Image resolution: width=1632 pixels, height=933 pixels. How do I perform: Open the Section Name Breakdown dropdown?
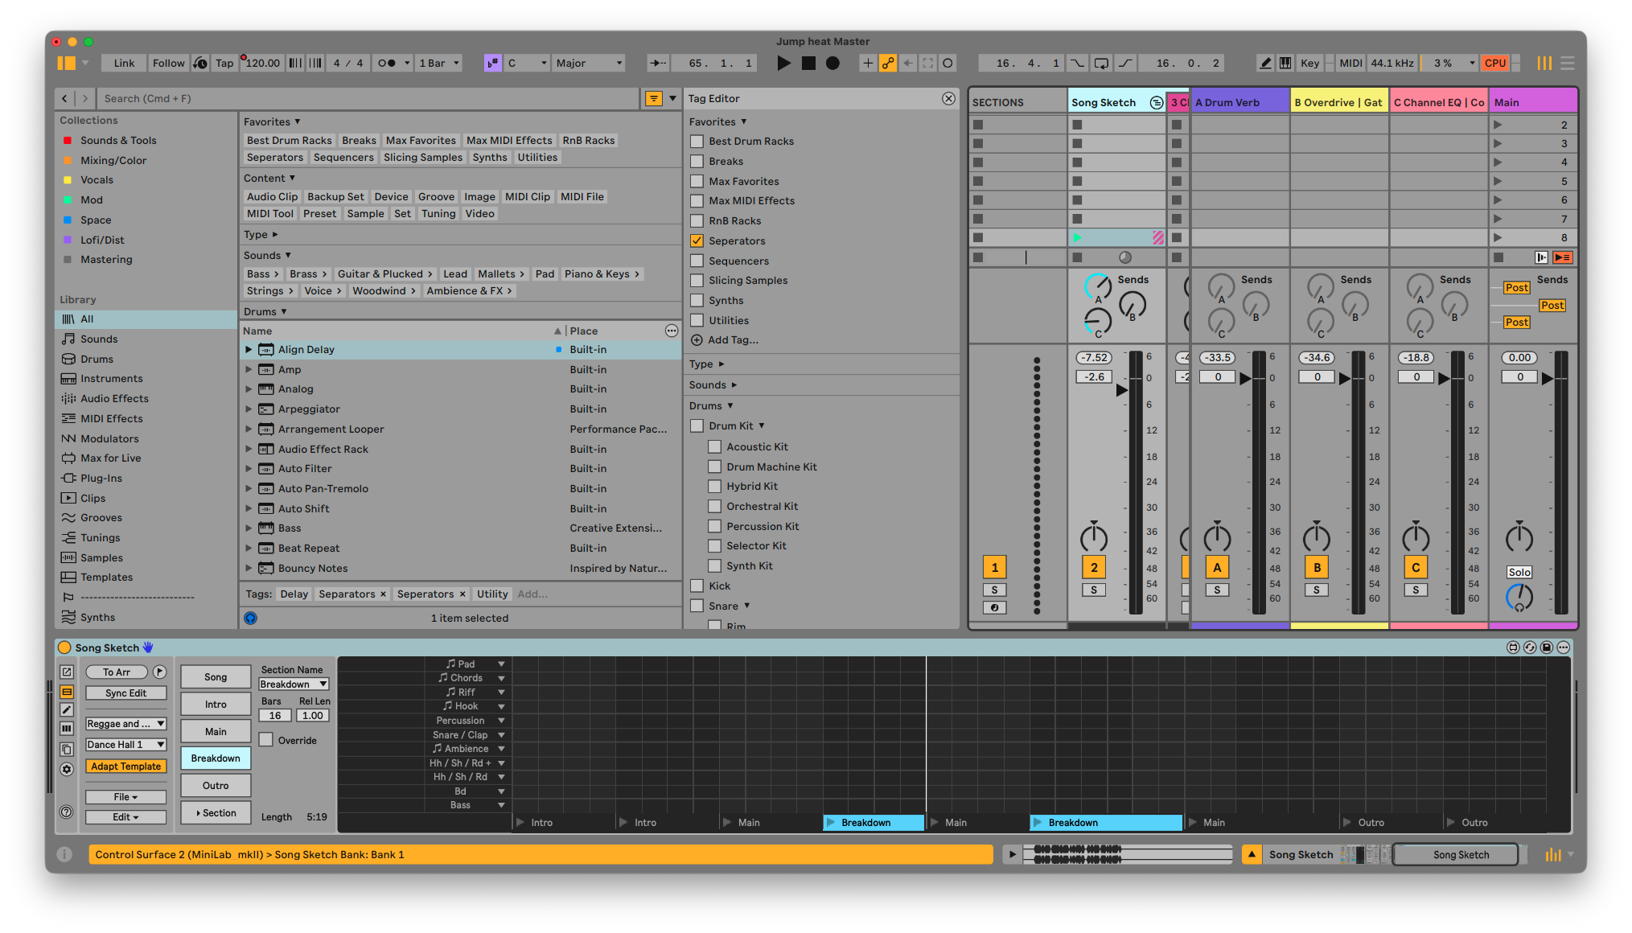point(294,684)
